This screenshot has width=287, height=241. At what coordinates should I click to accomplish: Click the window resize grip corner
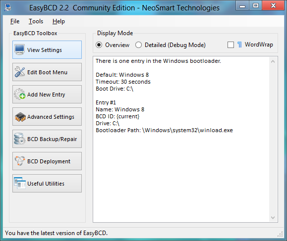(280, 235)
